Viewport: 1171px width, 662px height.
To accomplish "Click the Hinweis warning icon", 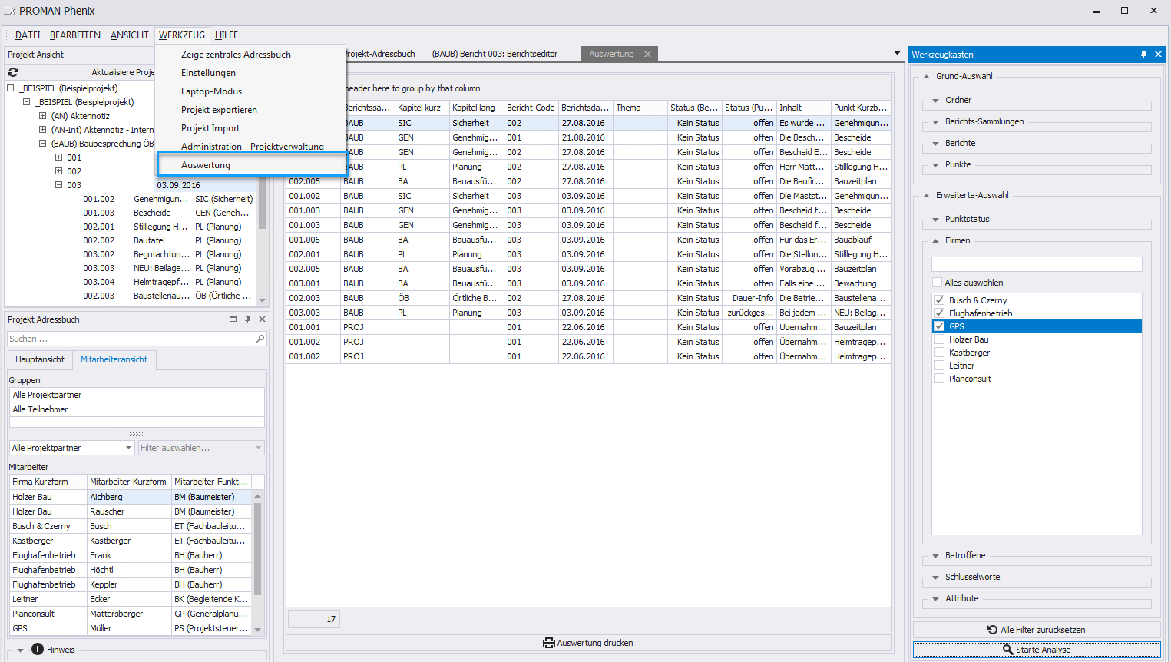I will tap(37, 650).
